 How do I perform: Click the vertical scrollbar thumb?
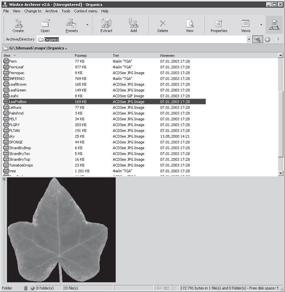point(281,124)
